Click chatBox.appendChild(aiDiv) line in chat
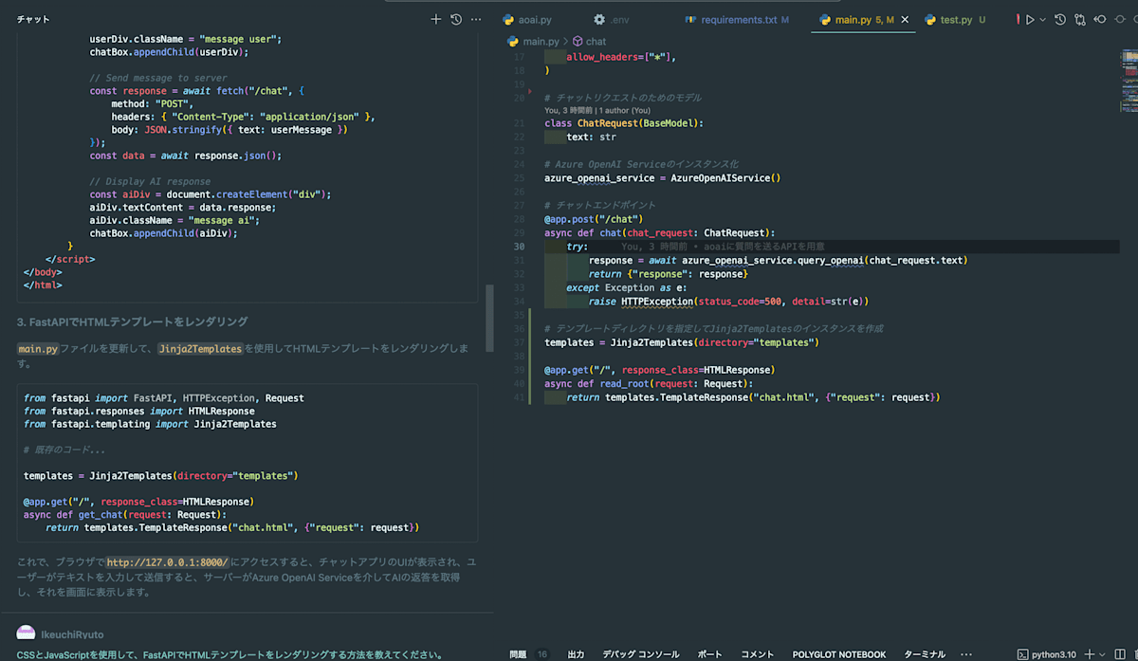1138x661 pixels. [x=163, y=232]
